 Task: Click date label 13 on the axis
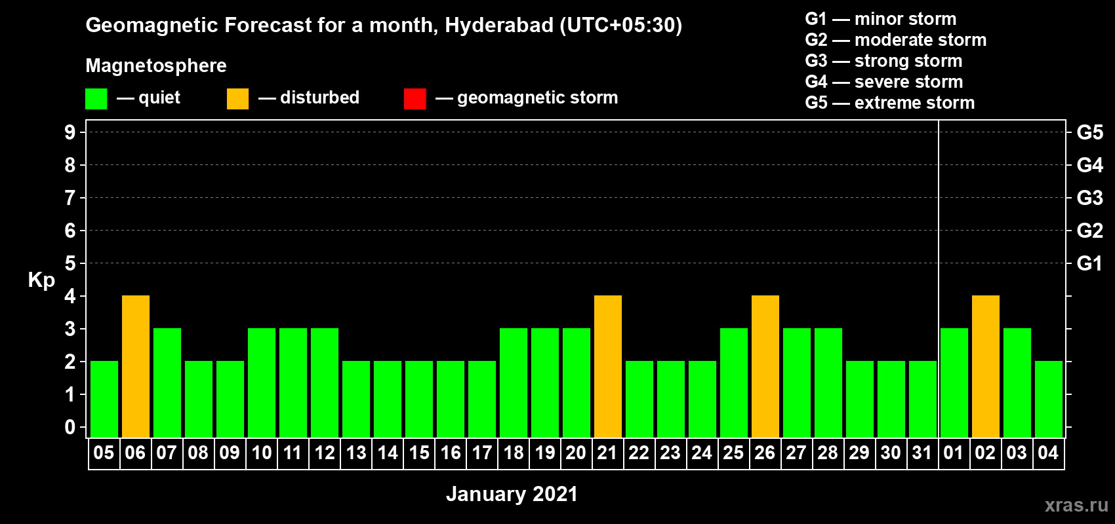pyautogui.click(x=355, y=453)
